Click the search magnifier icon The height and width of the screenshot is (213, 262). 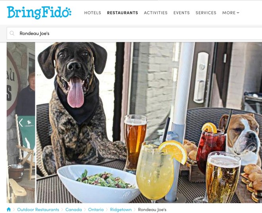[x=12, y=33]
